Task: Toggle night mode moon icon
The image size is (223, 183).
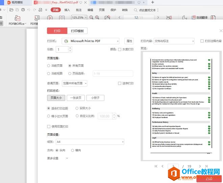Action: [184, 18]
